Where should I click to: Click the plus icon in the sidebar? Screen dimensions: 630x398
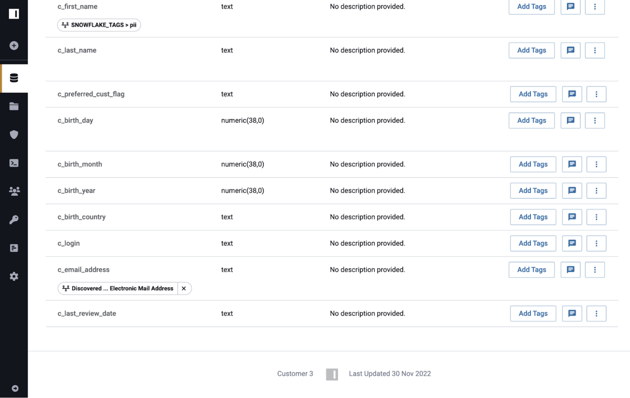click(14, 46)
